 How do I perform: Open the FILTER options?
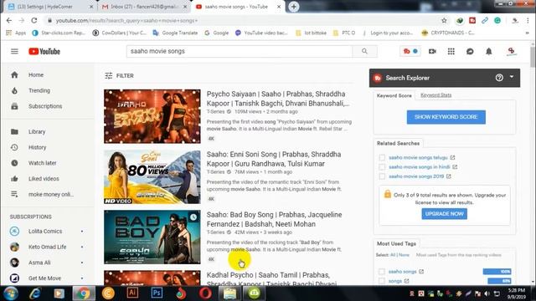tap(119, 76)
